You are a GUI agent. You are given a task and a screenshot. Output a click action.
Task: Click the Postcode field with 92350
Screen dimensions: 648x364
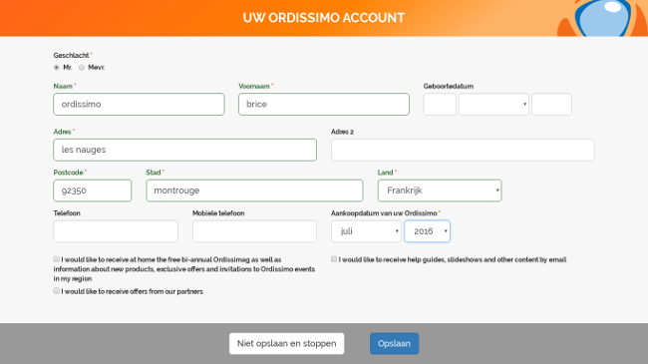93,190
